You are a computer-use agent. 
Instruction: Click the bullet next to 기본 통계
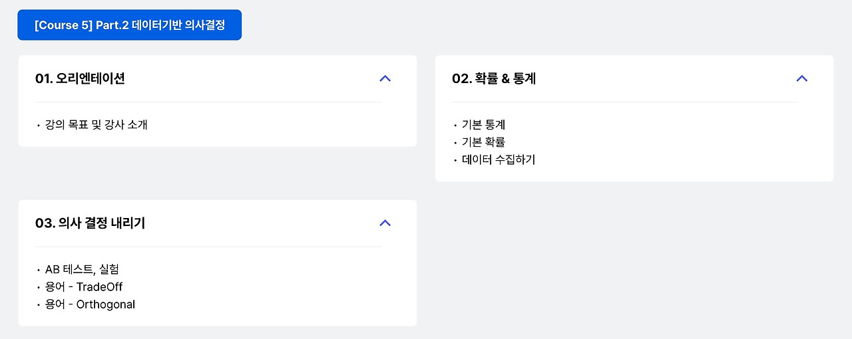[x=455, y=125]
